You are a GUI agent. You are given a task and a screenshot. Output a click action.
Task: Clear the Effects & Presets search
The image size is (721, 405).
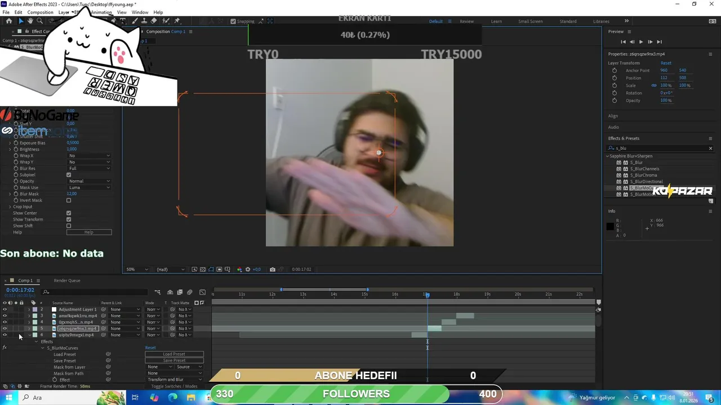click(710, 148)
